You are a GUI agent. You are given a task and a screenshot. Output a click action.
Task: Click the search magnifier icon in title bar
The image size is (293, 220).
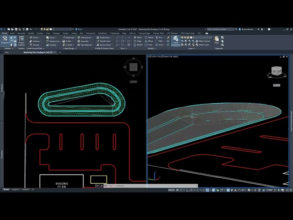(236, 29)
